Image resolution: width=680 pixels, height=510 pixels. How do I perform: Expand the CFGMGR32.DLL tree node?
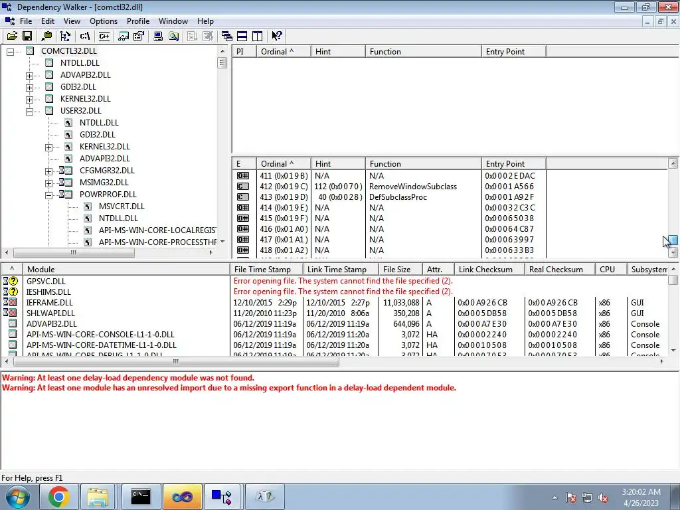click(x=48, y=171)
